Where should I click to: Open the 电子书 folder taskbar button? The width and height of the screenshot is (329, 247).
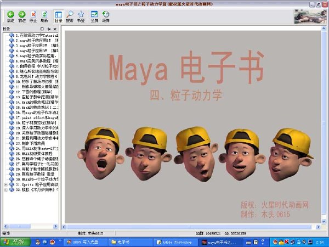point(130,242)
